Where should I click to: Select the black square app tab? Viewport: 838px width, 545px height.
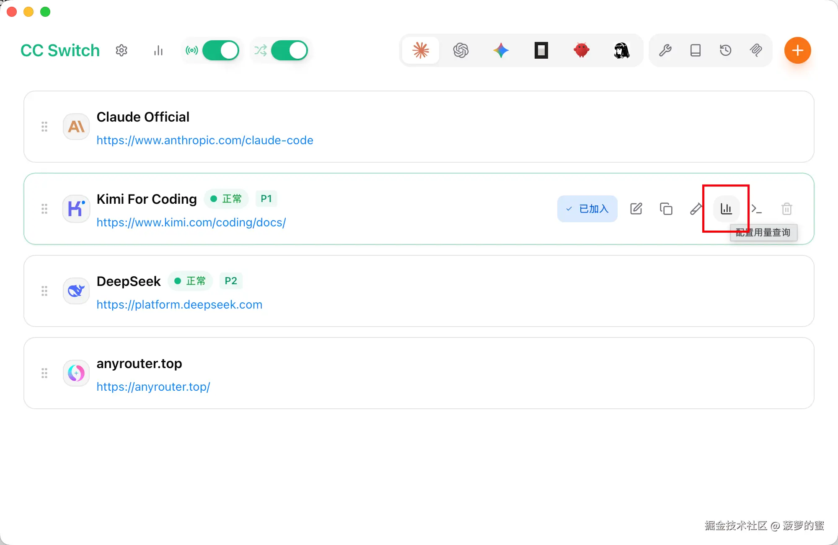(541, 50)
